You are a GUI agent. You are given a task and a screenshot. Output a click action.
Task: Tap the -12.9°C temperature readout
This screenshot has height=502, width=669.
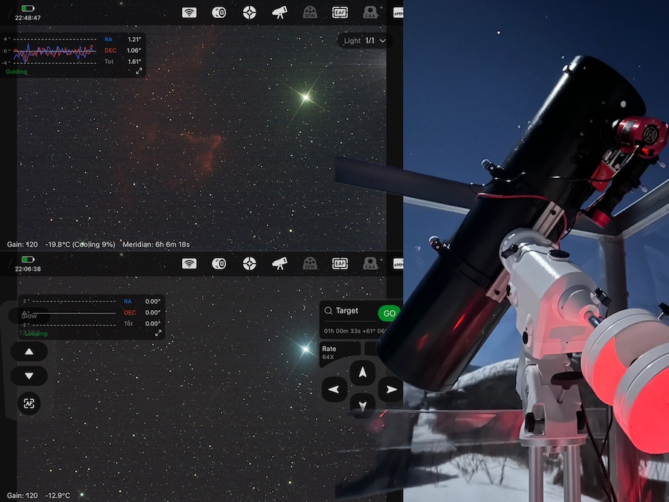[57, 495]
